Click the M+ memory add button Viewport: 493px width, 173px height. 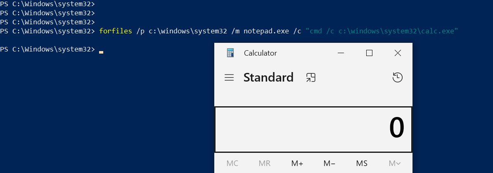click(x=297, y=163)
